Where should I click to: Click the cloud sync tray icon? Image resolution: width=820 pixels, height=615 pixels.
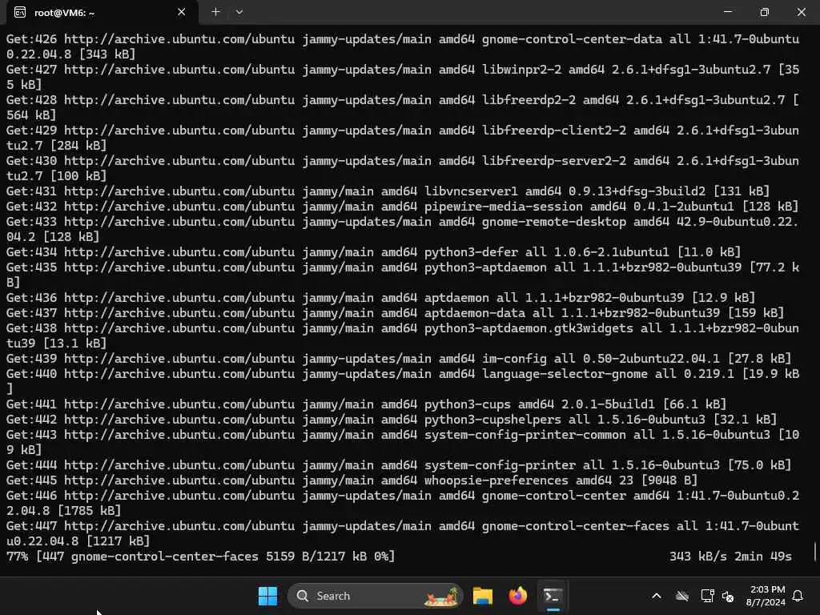coord(682,596)
